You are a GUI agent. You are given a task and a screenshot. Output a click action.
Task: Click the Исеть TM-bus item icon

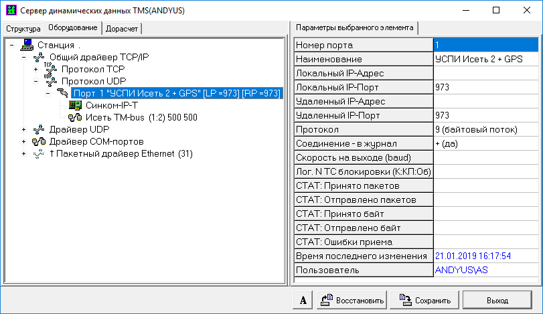coord(75,117)
